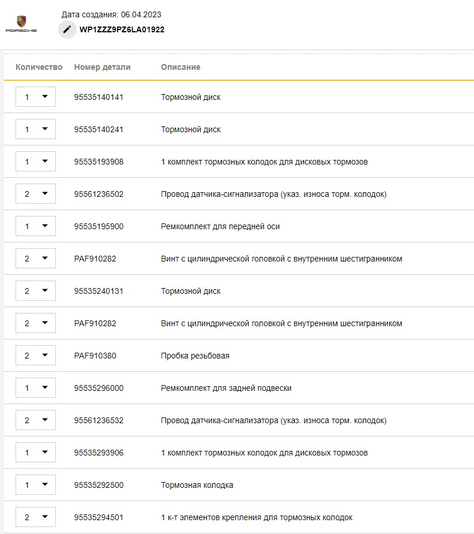Expand quantity dropdown for part 95535240131
Viewport: 474px width, 534px height.
[36, 291]
